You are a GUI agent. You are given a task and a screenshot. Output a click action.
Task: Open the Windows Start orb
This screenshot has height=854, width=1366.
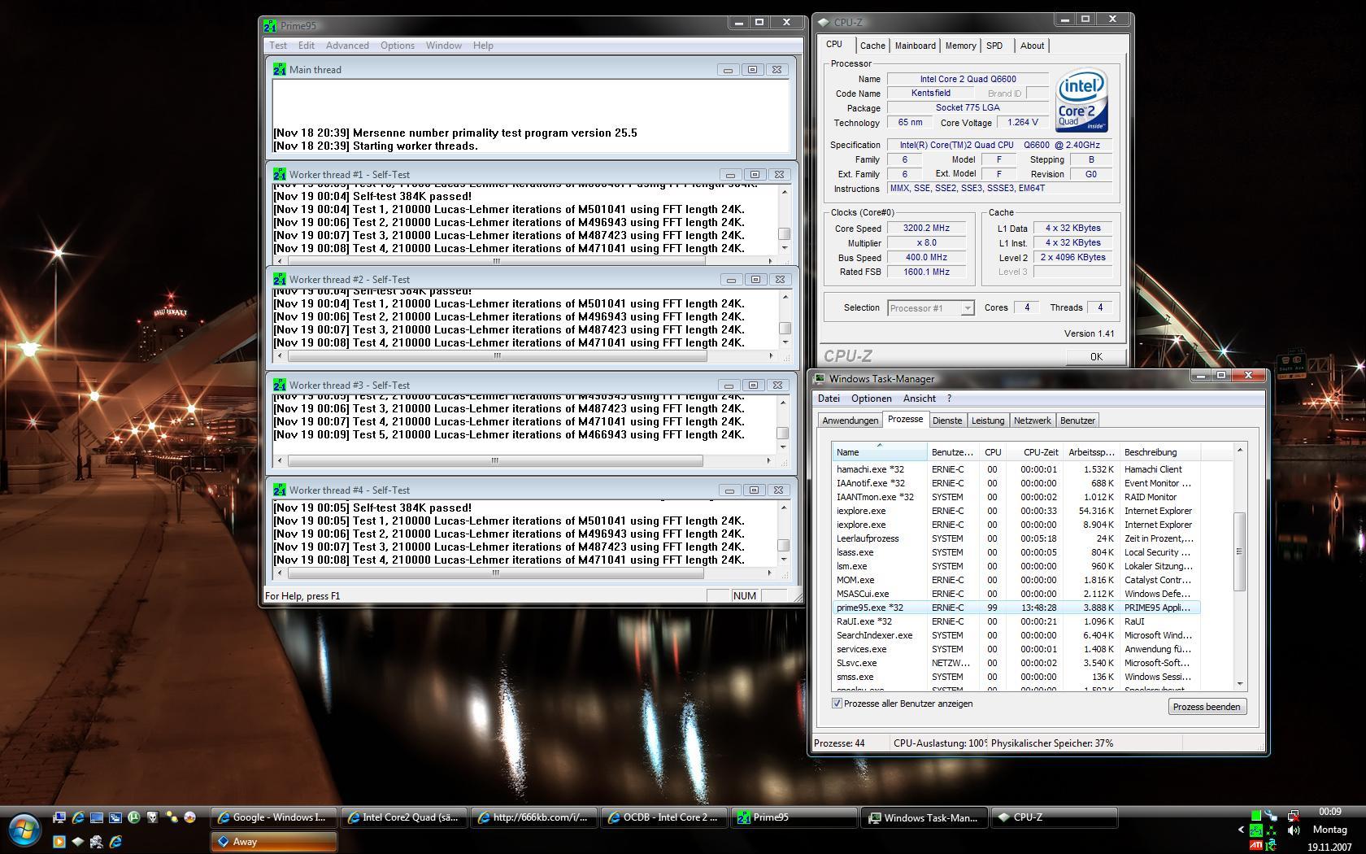24,830
